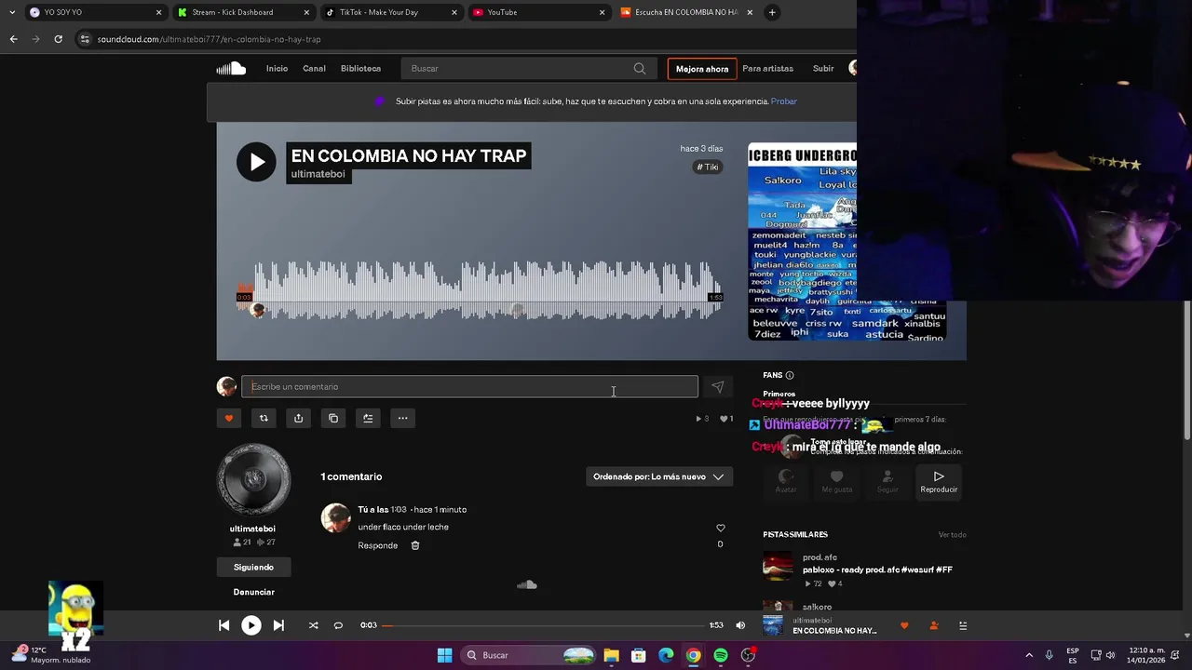Open a new browser tab with plus
The height and width of the screenshot is (670, 1192).
(x=772, y=12)
